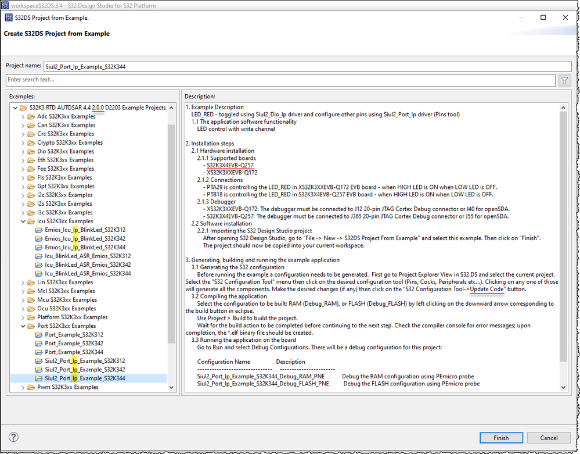Viewport: 580px width, 454px height.
Task: Click the folder icon of Crypto S32K3xx Examples
Action: pyautogui.click(x=32, y=142)
